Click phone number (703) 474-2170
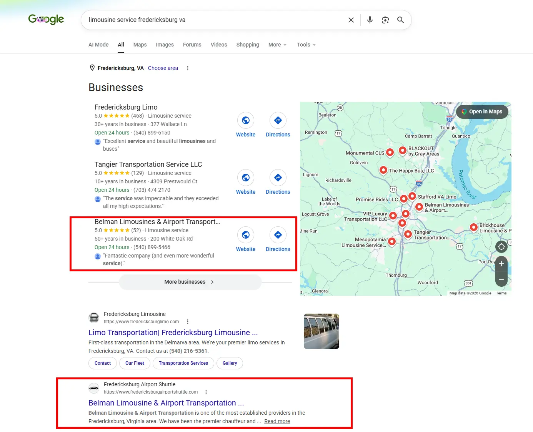Viewport: 533px width, 432px height. 152,190
